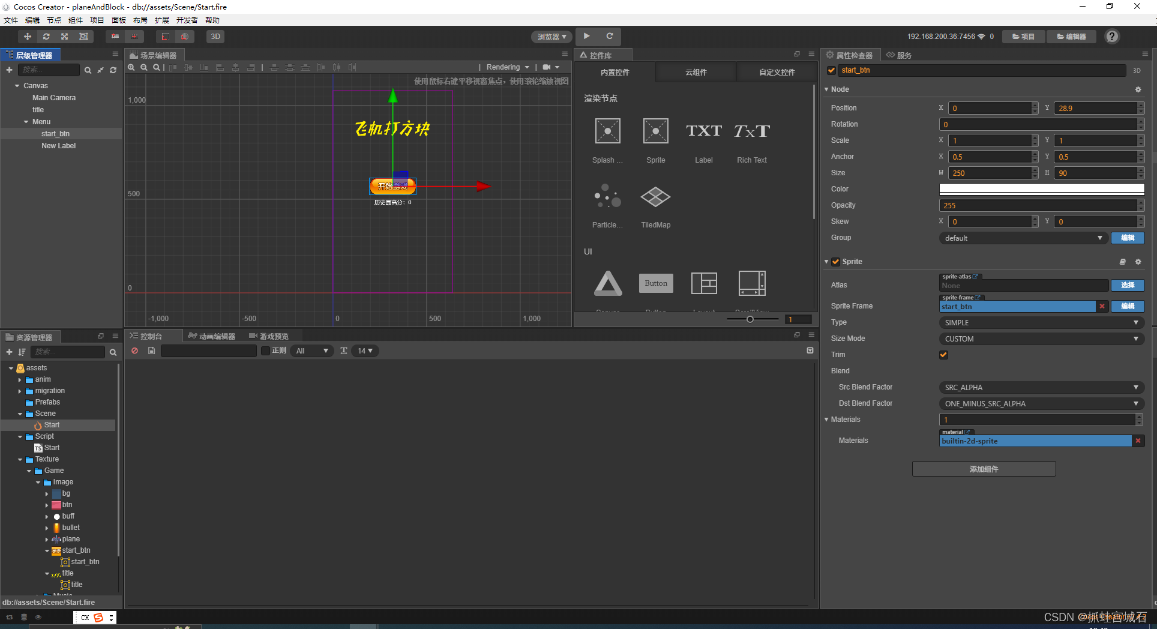Open console log type All dropdown

[313, 351]
